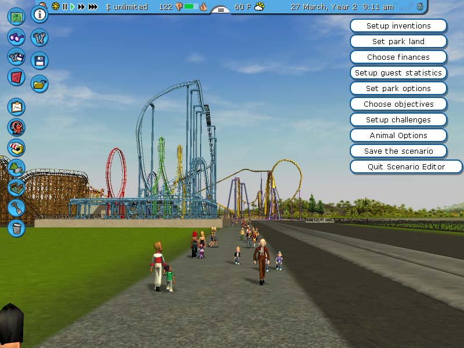Image resolution: width=464 pixels, height=348 pixels.
Task: Select the old man in brown suit
Action: pyautogui.click(x=262, y=262)
